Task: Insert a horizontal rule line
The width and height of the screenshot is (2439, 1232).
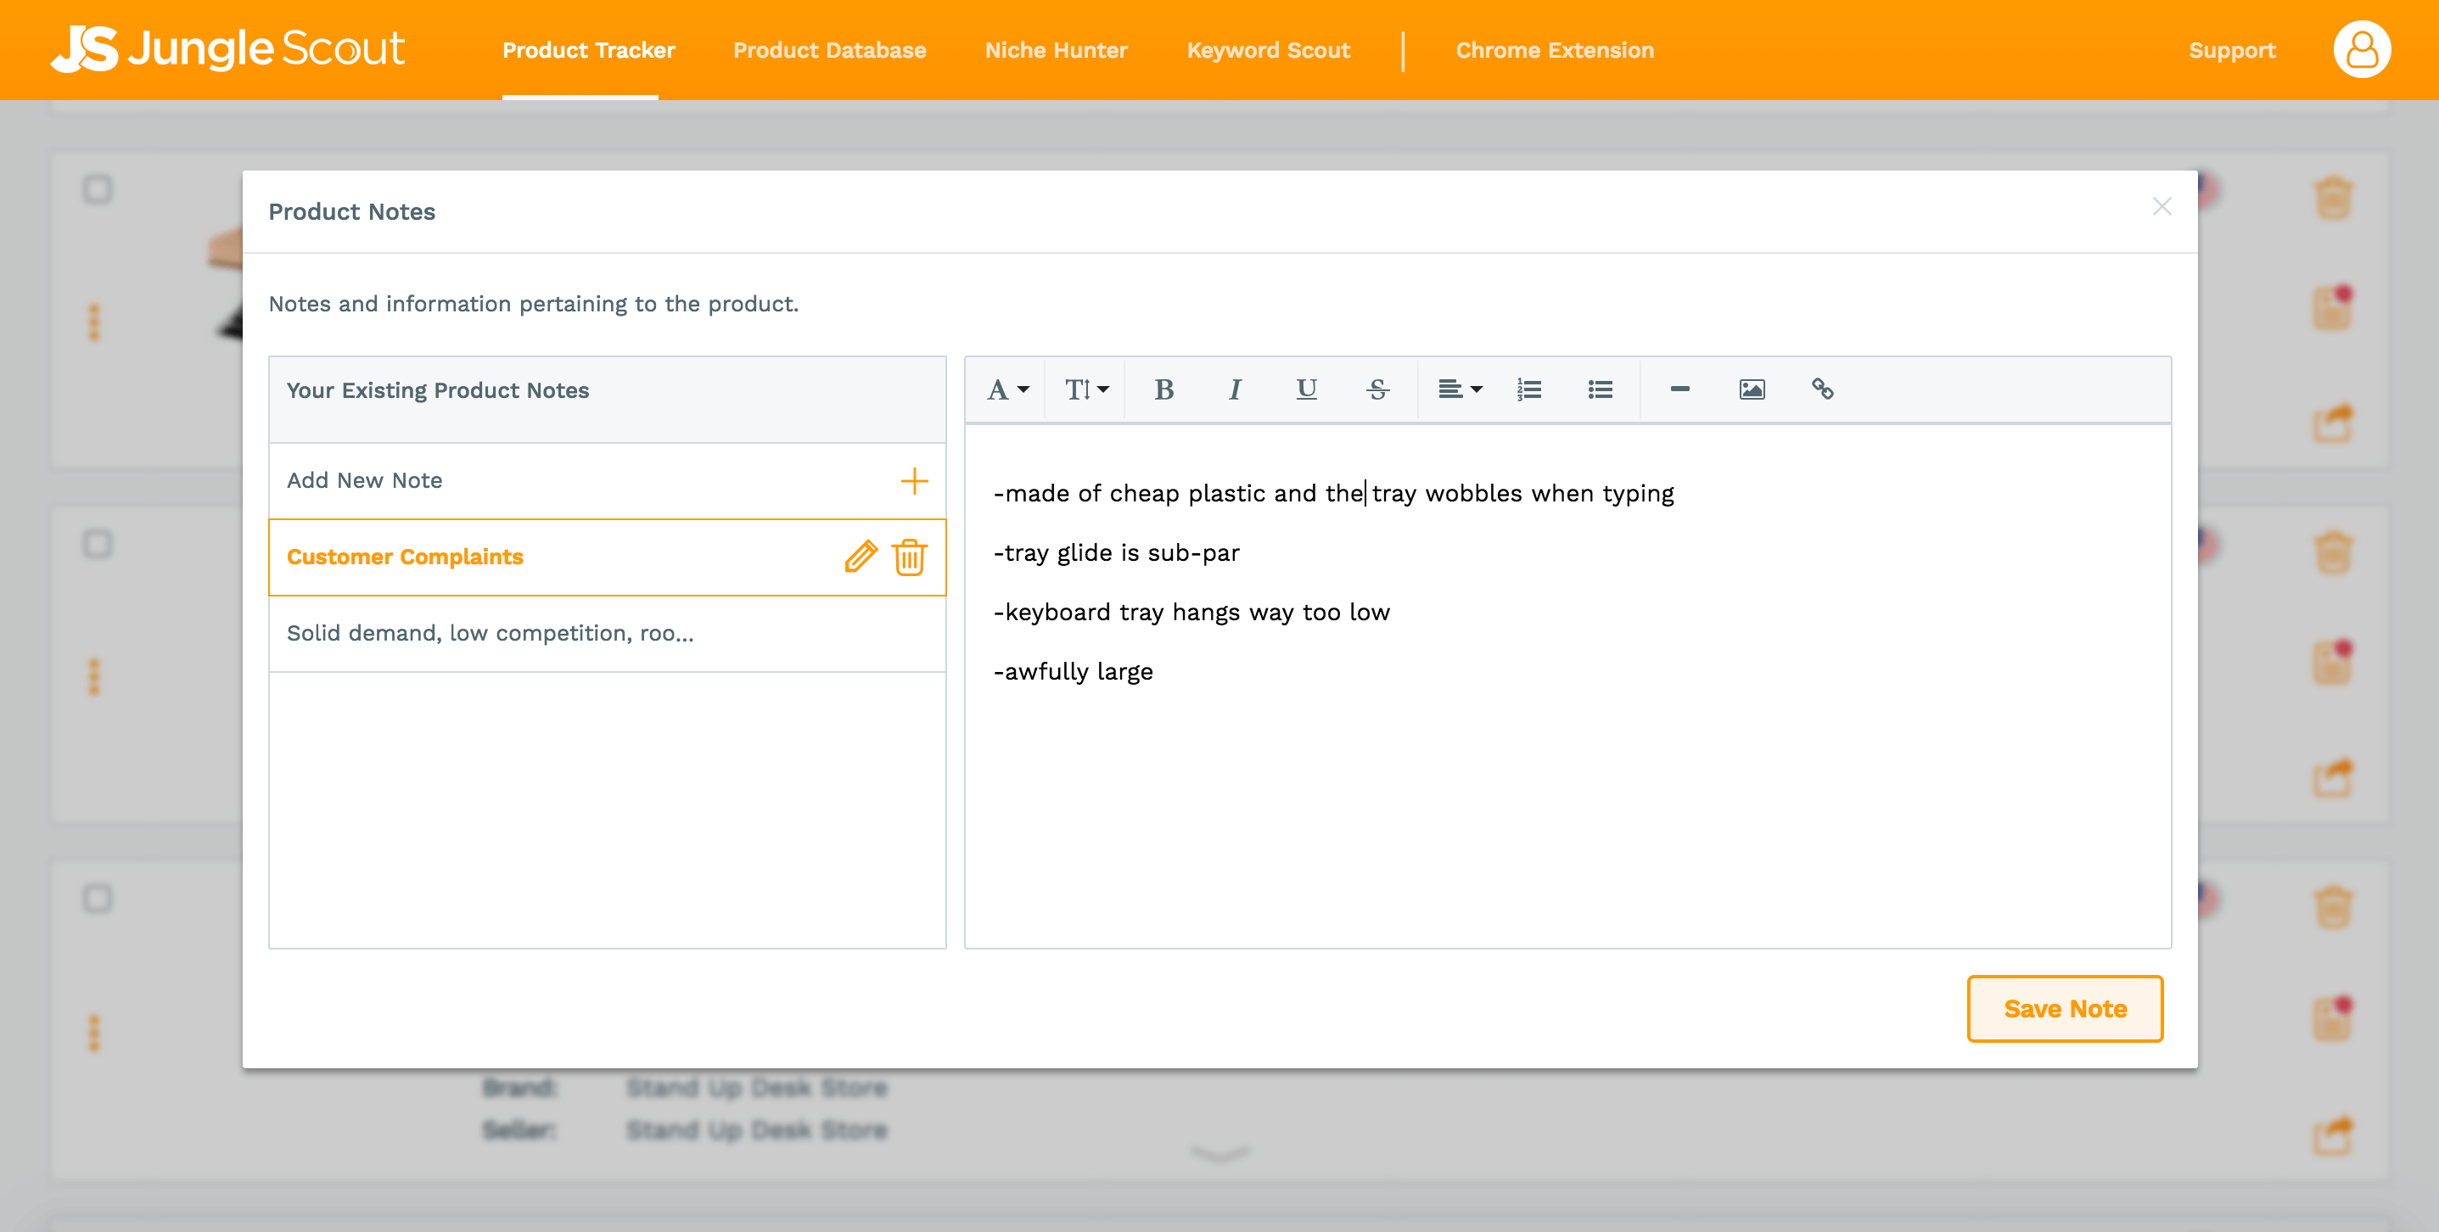Action: [x=1679, y=389]
